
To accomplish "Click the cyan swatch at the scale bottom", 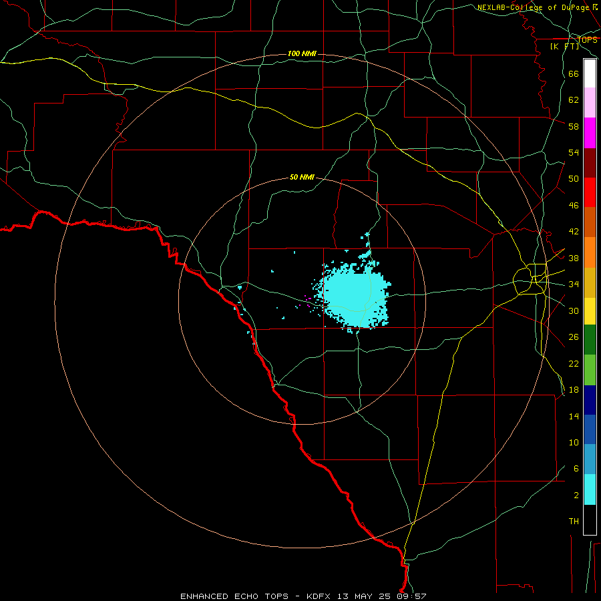I will click(x=590, y=489).
